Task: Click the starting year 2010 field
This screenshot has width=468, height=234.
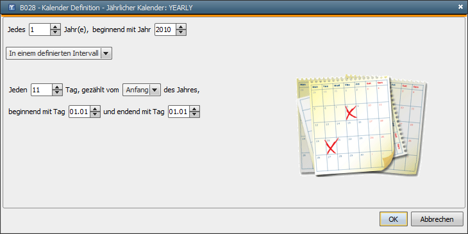Action: (x=165, y=29)
